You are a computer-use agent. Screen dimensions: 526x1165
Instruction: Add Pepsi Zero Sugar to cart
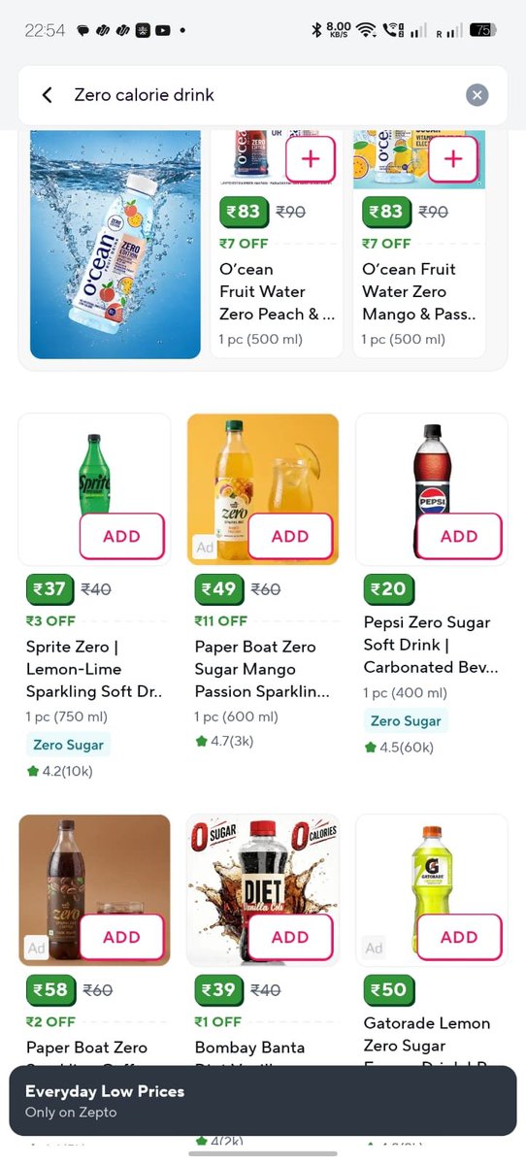(459, 537)
